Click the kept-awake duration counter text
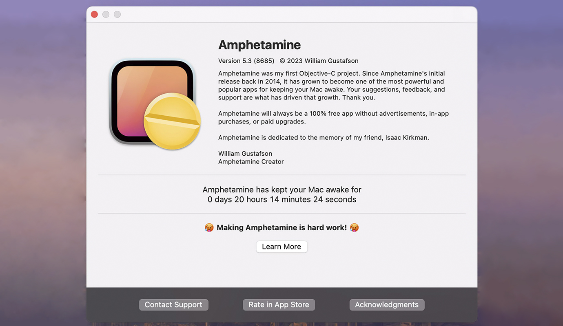Image resolution: width=563 pixels, height=326 pixels. [x=281, y=199]
